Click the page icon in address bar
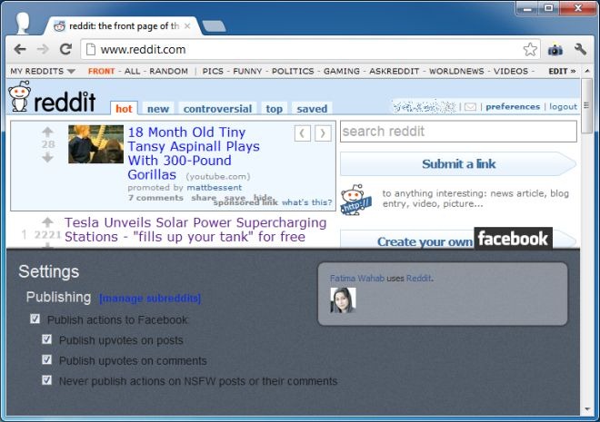600x422 pixels. pos(90,49)
